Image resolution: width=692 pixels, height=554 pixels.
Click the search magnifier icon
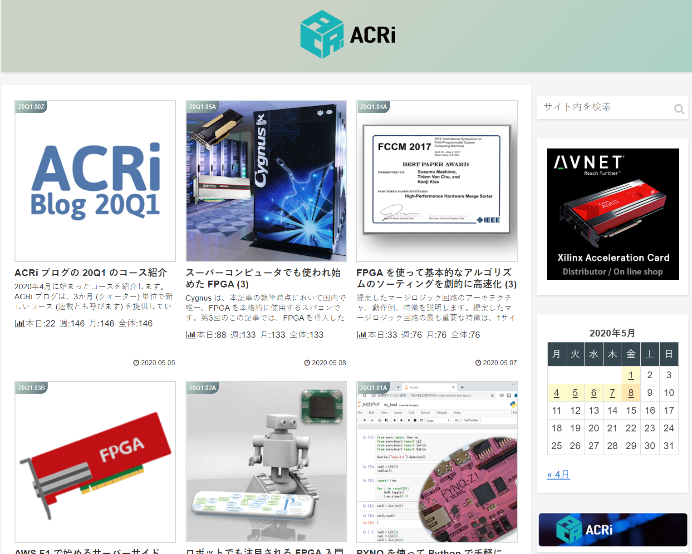tap(679, 109)
